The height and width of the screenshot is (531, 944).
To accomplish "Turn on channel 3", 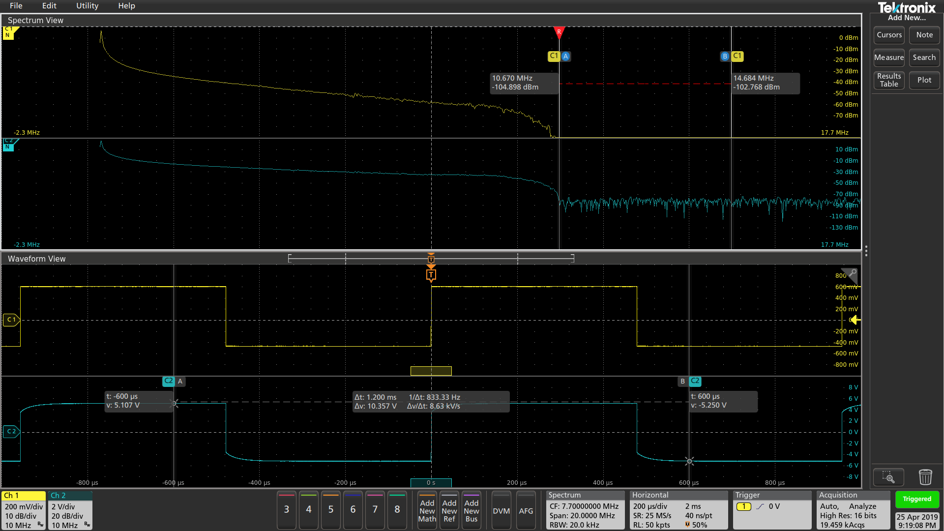I will coord(287,510).
